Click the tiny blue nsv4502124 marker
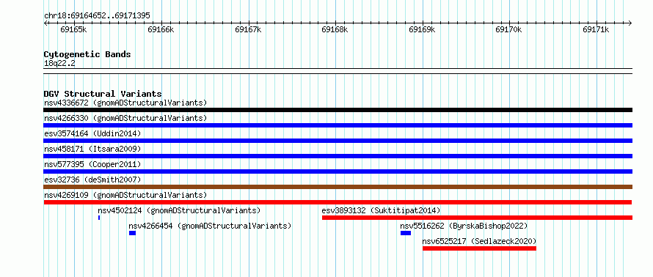Viewport: 653px width, 277px height. 99,218
